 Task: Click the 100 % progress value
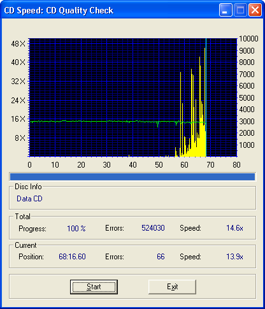76,229
